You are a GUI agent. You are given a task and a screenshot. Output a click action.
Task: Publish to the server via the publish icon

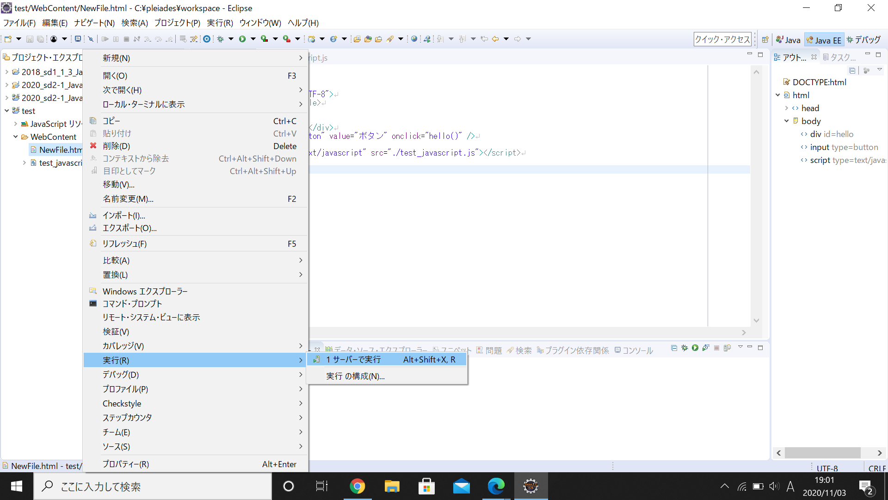click(727, 348)
